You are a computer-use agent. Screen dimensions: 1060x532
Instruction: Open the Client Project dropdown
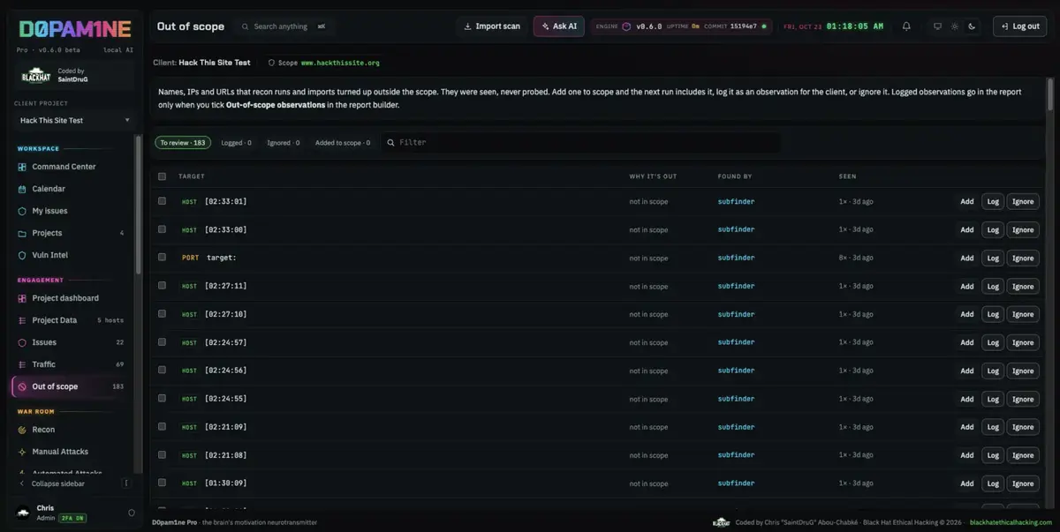74,120
